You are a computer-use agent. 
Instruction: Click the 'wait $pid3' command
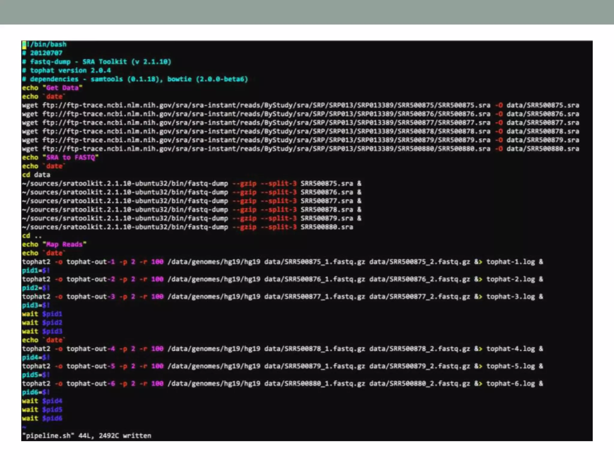pyautogui.click(x=42, y=331)
